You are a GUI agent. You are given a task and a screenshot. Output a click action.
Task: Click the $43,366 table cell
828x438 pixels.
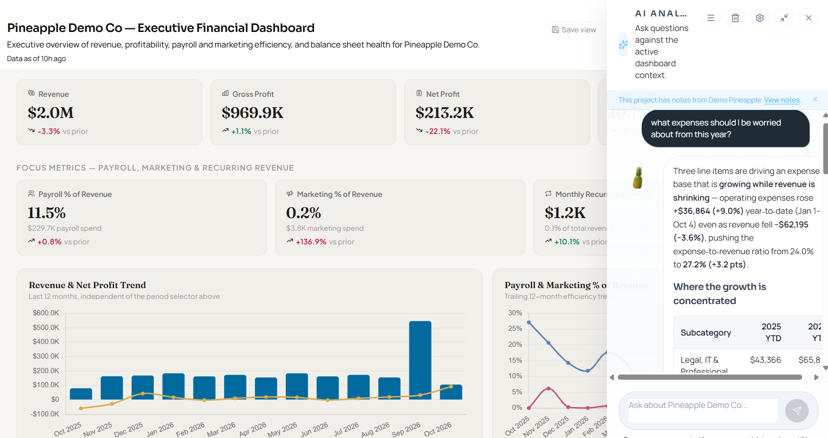click(765, 360)
